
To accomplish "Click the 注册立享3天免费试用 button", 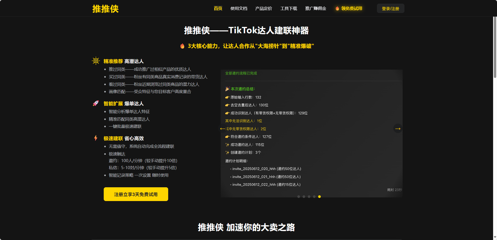I will pyautogui.click(x=136, y=194).
